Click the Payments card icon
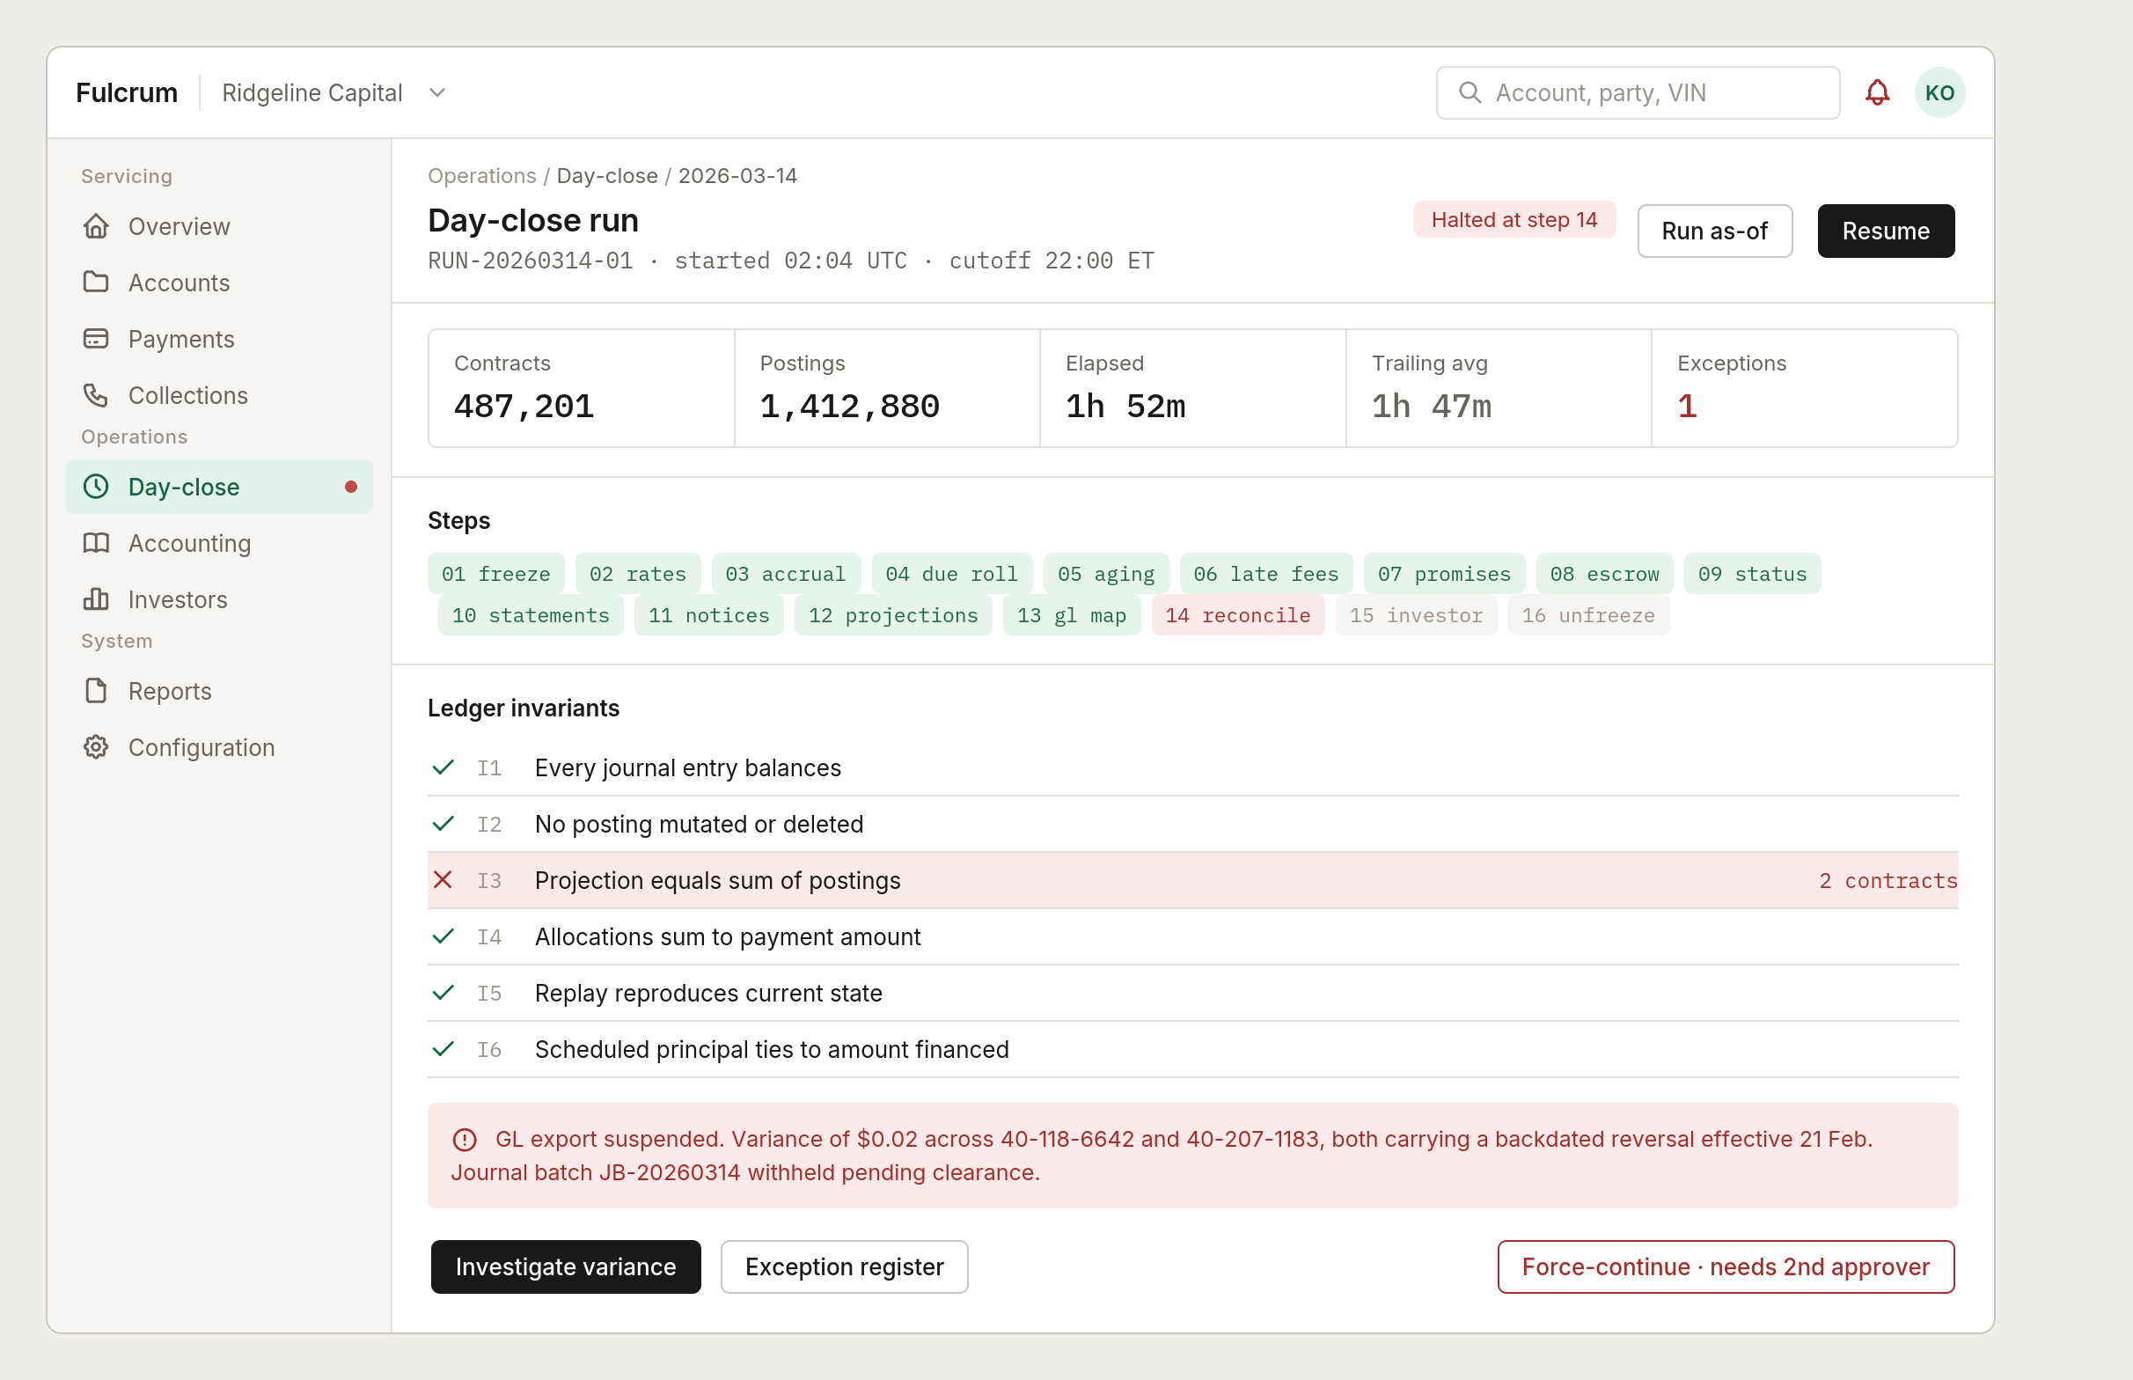 96,339
